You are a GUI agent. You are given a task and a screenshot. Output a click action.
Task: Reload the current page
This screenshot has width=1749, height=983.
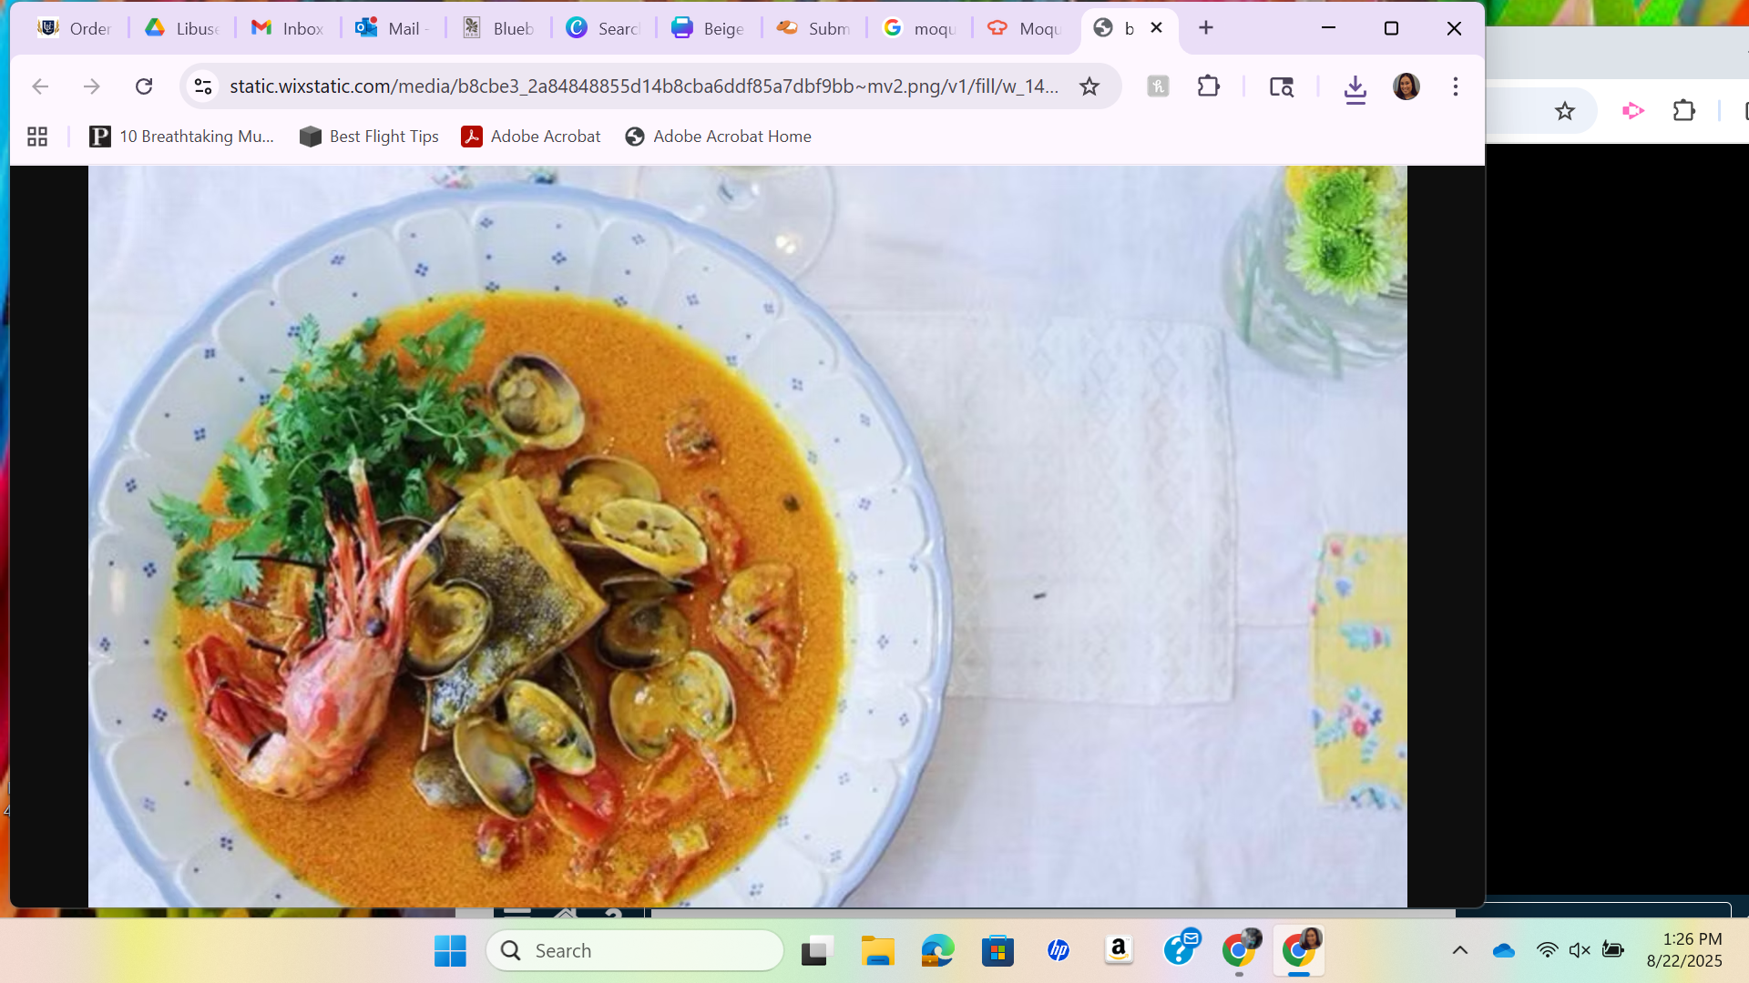tap(144, 86)
